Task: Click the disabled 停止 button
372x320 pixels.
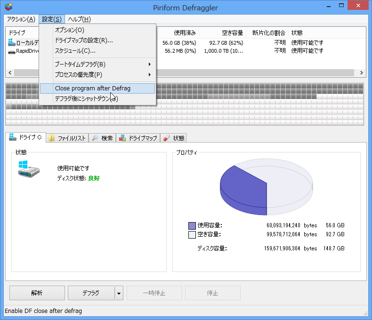Action: pyautogui.click(x=212, y=293)
